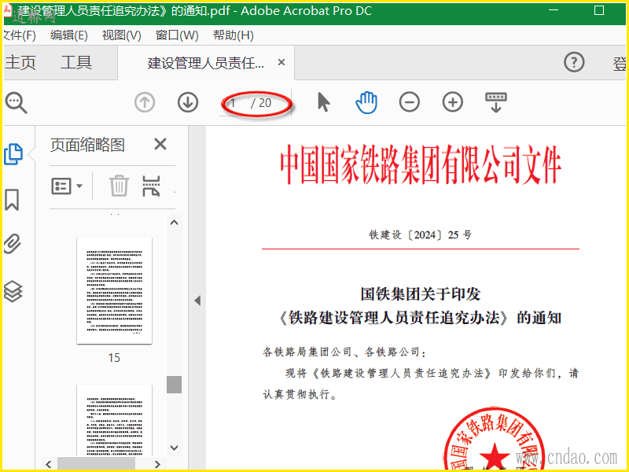The height and width of the screenshot is (472, 629).
Task: Go to previous page with up arrow
Action: click(145, 102)
